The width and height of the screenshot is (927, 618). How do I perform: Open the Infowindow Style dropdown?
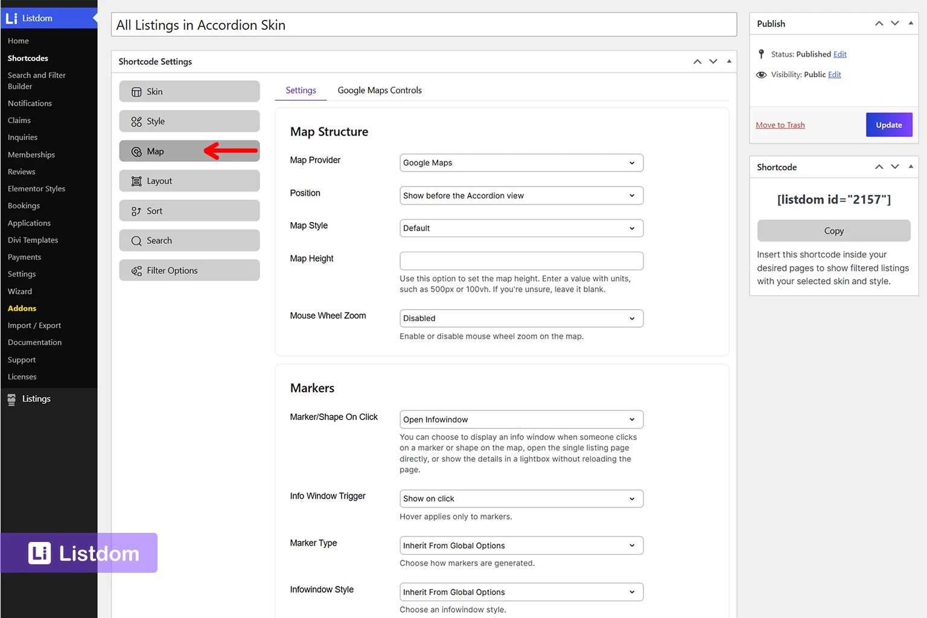pyautogui.click(x=521, y=592)
